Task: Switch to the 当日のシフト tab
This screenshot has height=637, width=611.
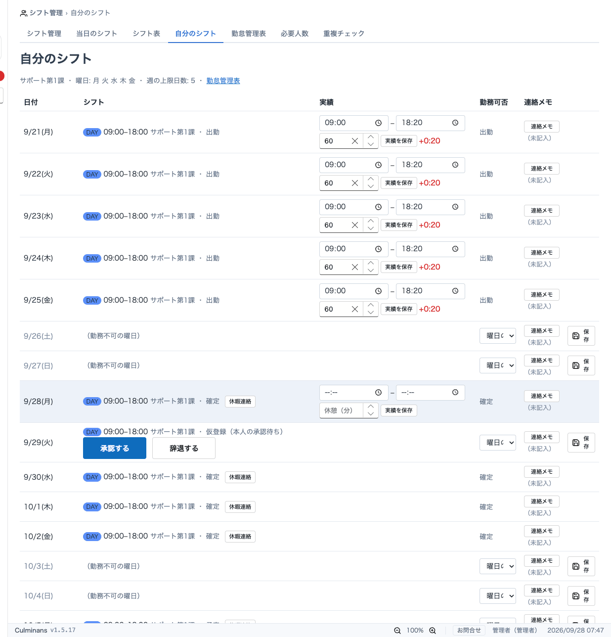Action: click(x=96, y=34)
